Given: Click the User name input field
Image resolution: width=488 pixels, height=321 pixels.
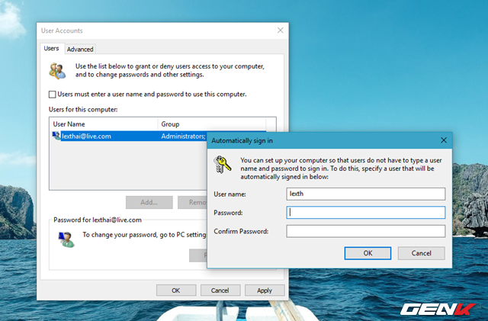Looking at the screenshot, I should [x=366, y=194].
